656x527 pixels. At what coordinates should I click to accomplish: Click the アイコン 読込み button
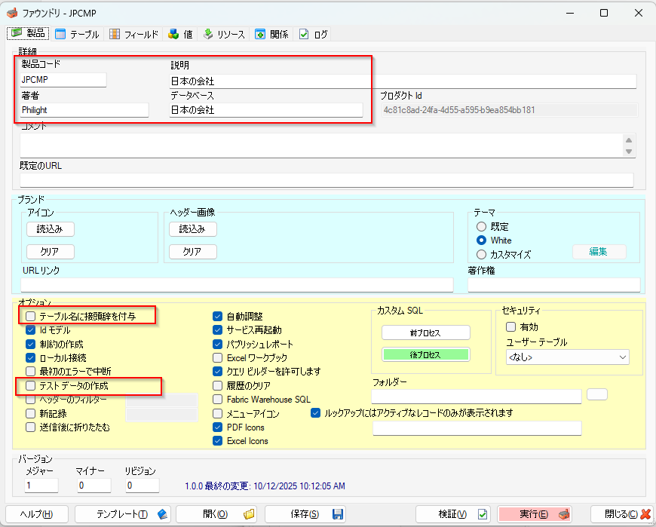(x=51, y=229)
